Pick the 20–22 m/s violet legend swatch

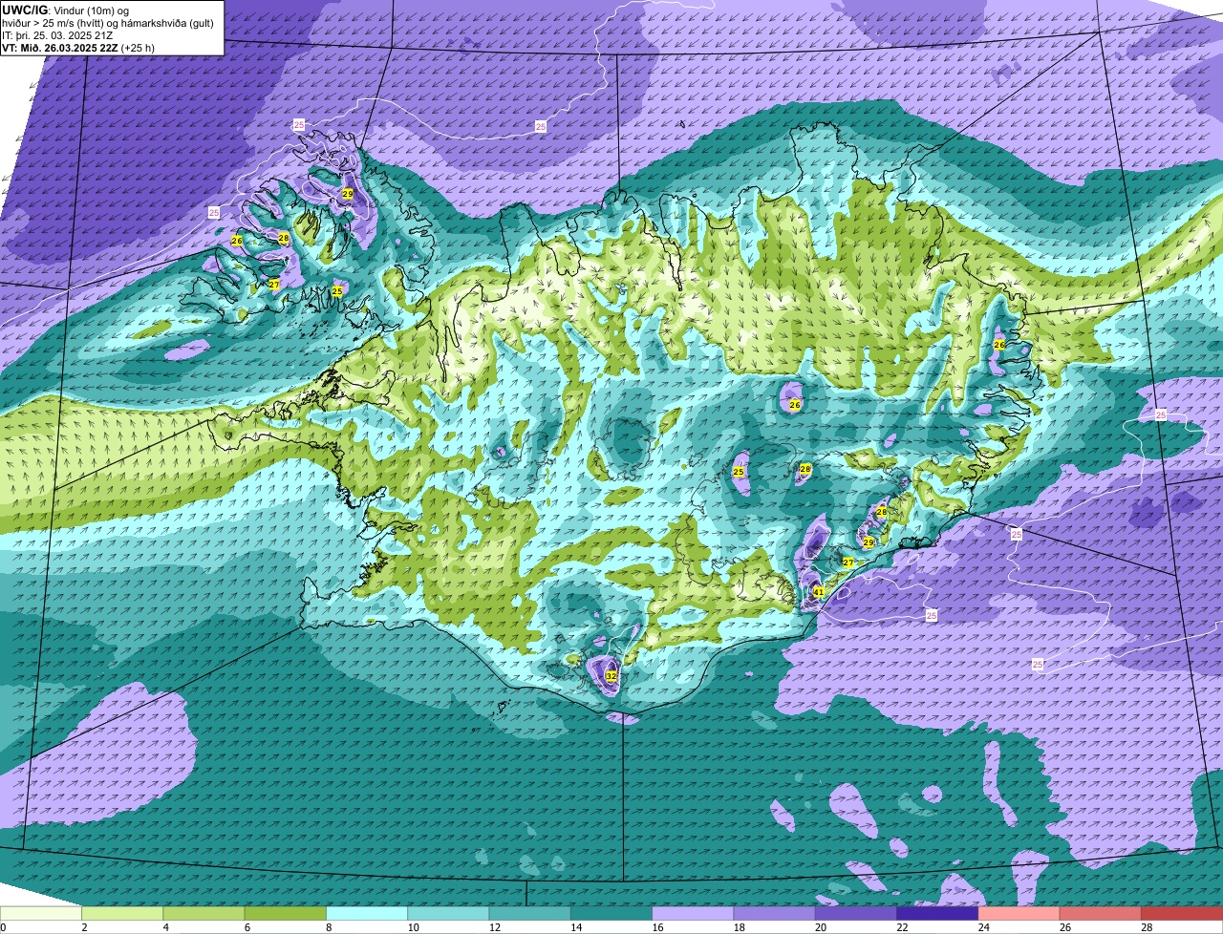click(856, 913)
